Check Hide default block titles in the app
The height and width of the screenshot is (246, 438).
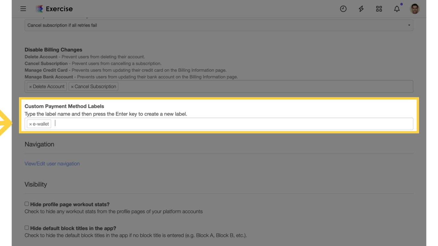click(27, 228)
